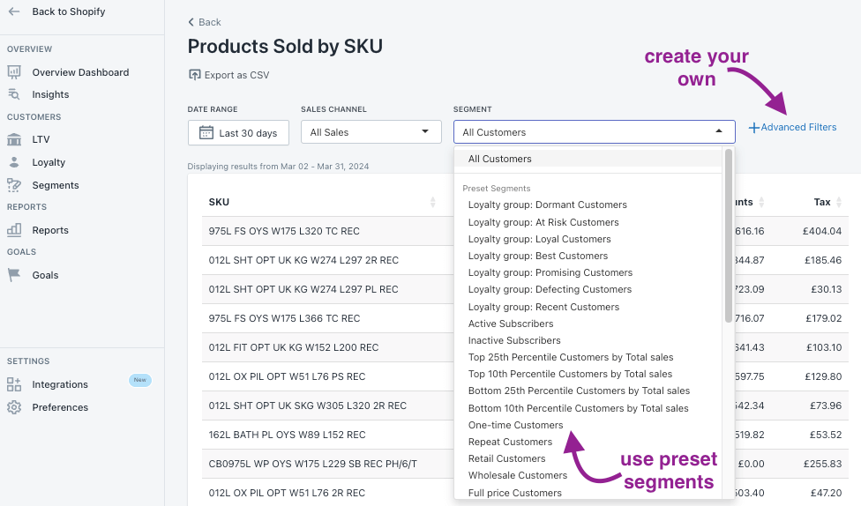
Task: Click the New badge beside Integrations
Action: (x=140, y=380)
